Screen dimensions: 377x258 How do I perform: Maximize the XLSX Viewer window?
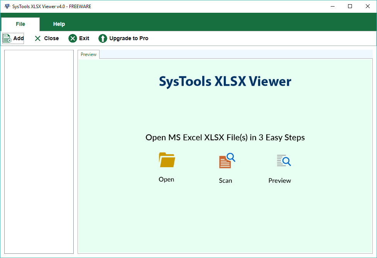[x=350, y=6]
